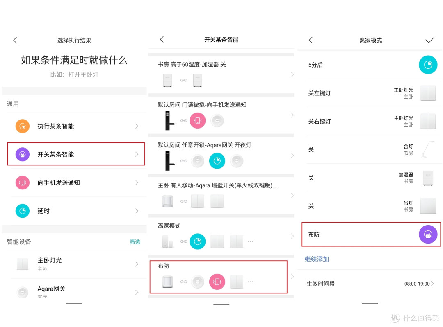
Task: Tap ceiling light switch icon in 吊灯 row
Action: pos(428,206)
